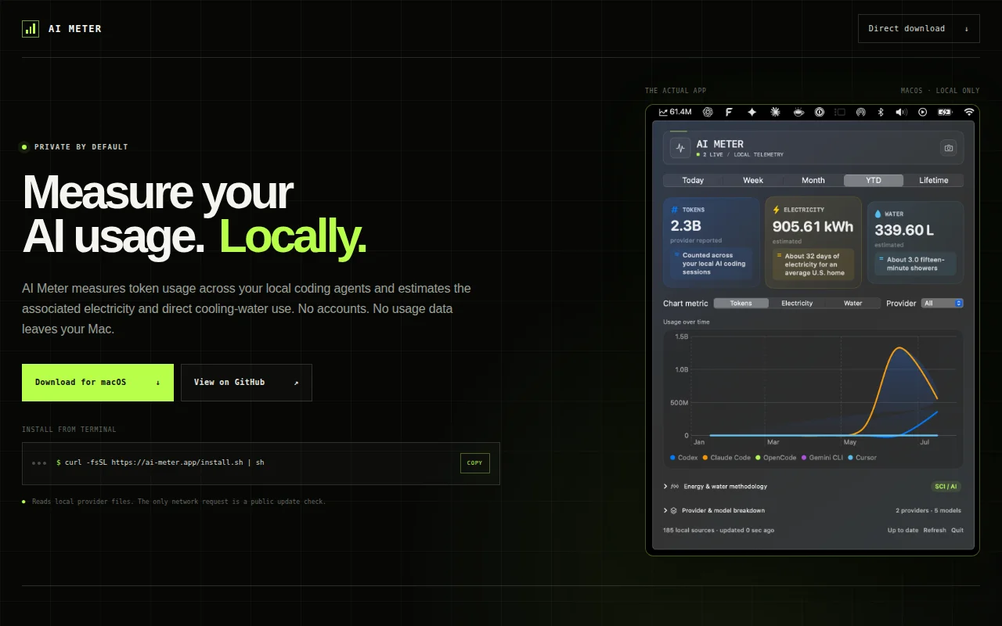Click the lightning bolt icon on Electricity card
Screen dimensions: 1002x626
777,210
